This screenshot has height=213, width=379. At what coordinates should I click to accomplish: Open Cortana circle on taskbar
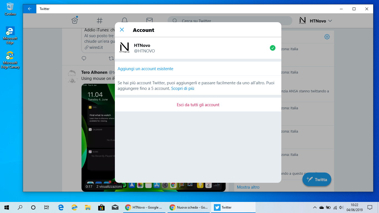click(x=33, y=207)
